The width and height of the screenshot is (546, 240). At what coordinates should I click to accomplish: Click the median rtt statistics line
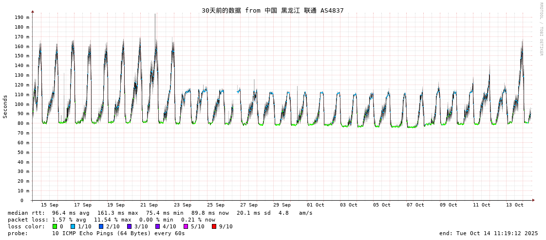(x=160, y=213)
